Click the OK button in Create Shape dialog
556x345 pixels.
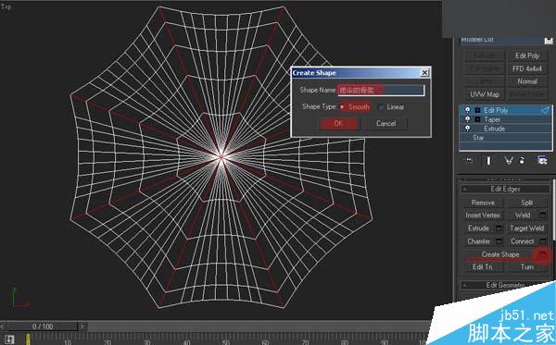point(338,124)
